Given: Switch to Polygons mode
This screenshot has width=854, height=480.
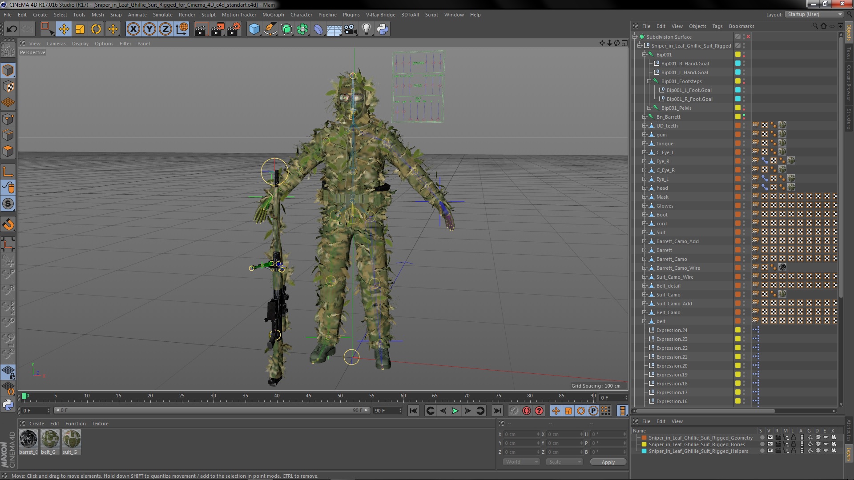Looking at the screenshot, I should click(x=8, y=151).
